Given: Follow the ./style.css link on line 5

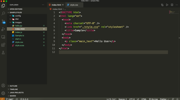Looking at the screenshot, I should 90,27.
